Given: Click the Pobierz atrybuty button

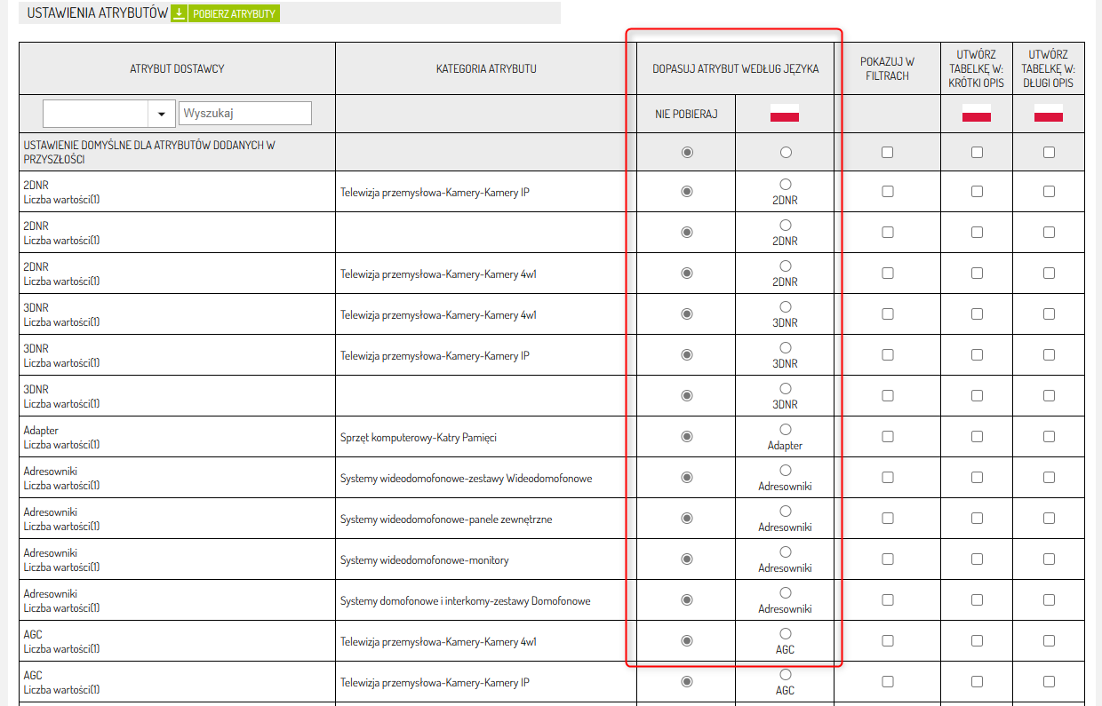Looking at the screenshot, I should coord(234,13).
